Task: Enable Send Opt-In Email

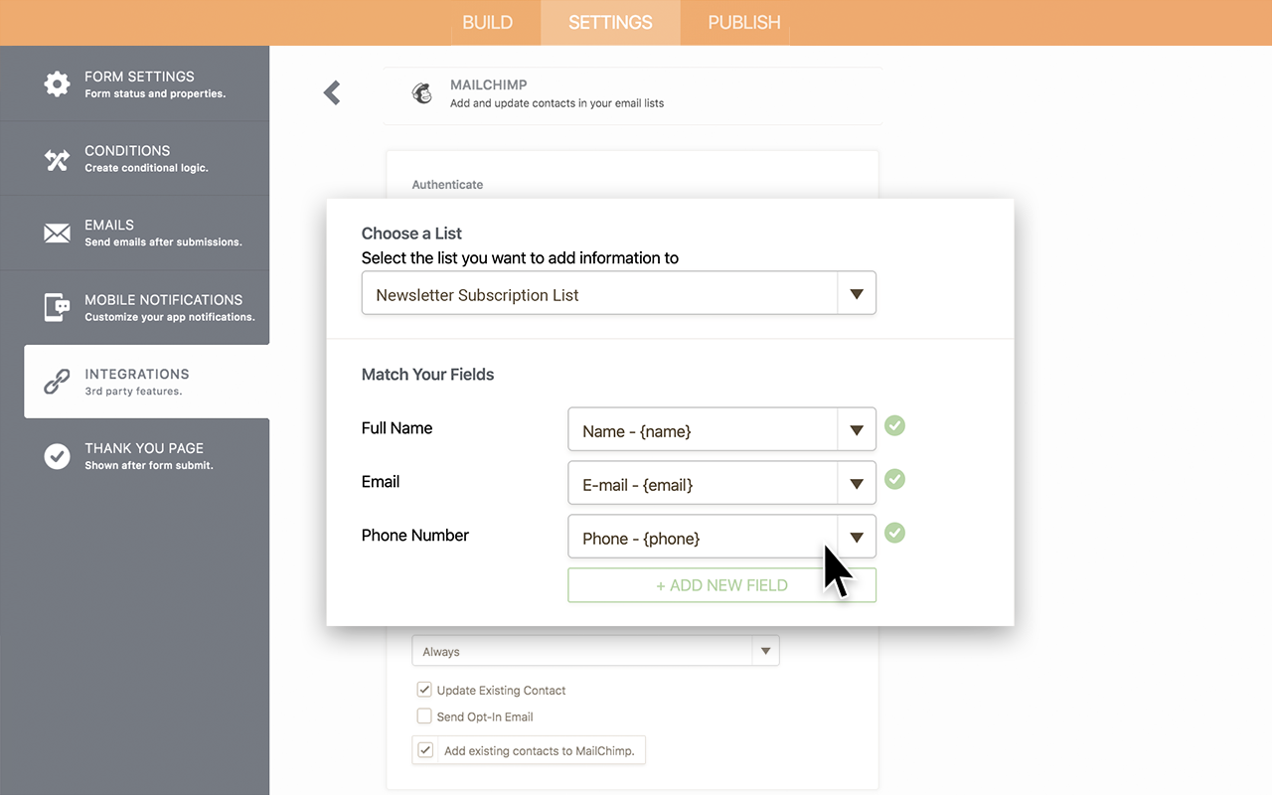Action: 424,715
